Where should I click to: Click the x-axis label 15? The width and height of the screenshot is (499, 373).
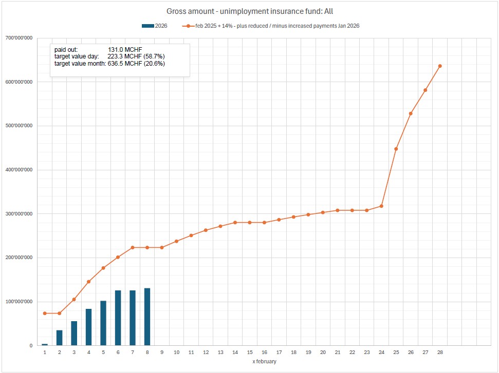click(x=250, y=352)
